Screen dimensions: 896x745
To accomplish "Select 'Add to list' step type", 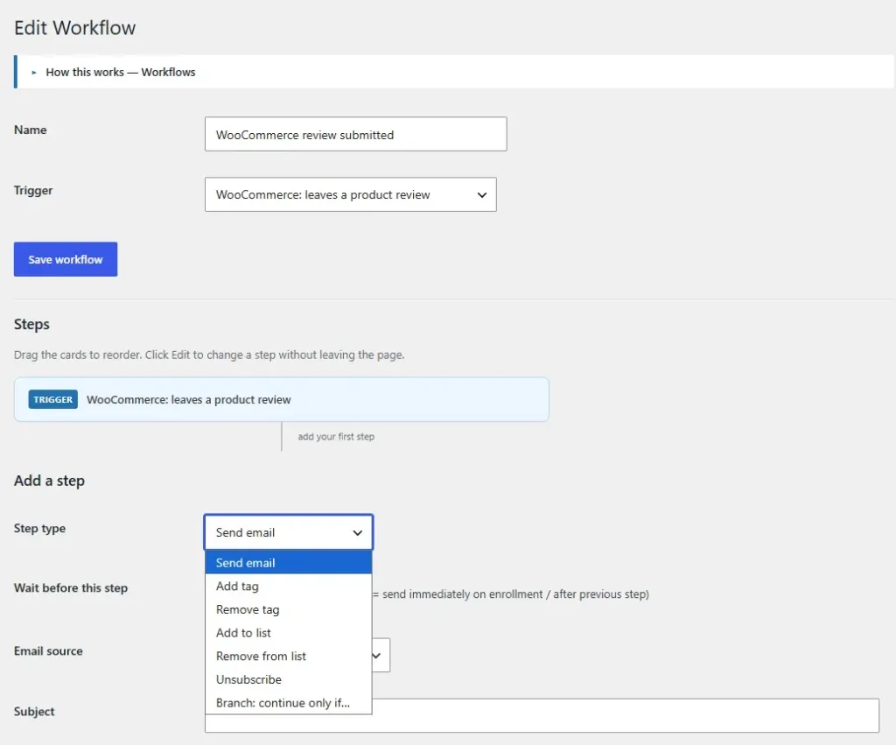I will (289, 633).
